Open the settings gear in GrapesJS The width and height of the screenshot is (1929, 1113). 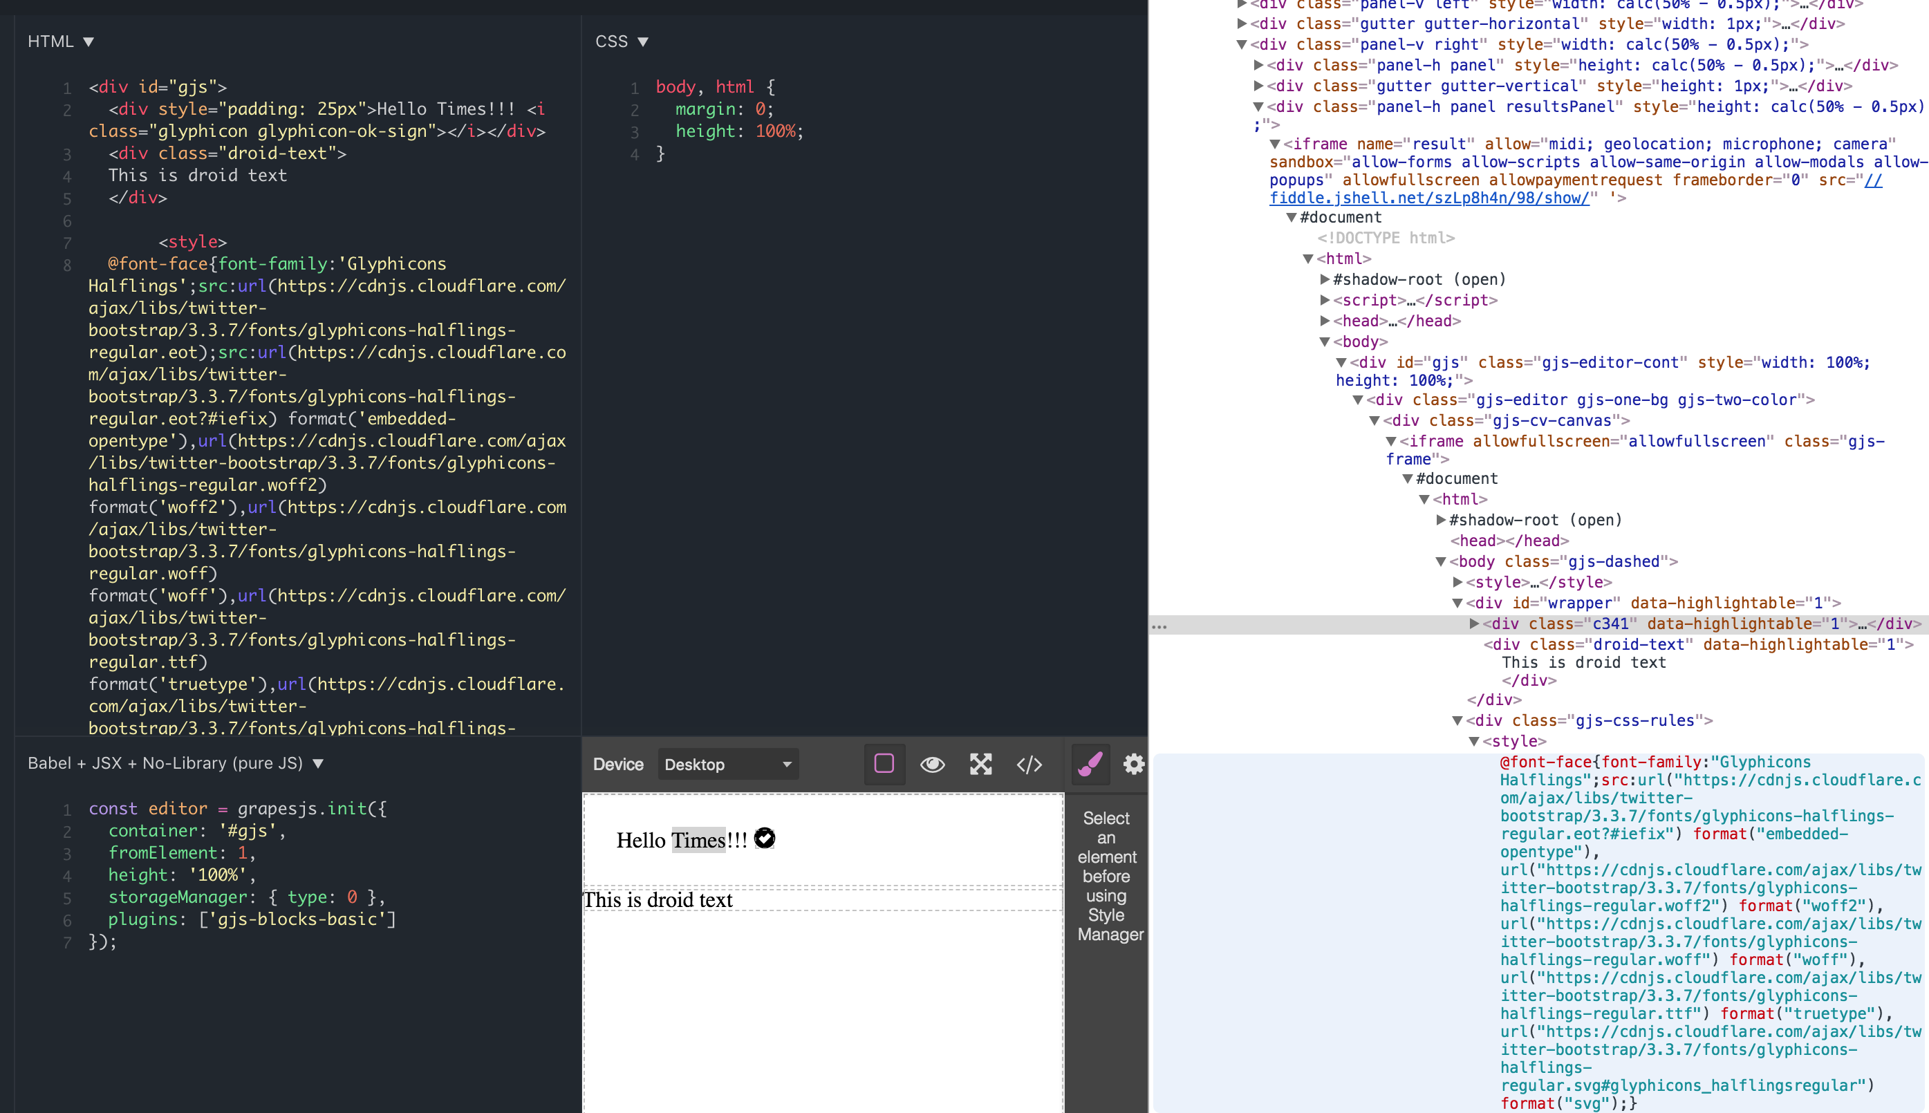[1134, 764]
